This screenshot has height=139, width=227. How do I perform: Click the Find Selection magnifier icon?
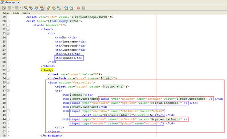[26, 8]
